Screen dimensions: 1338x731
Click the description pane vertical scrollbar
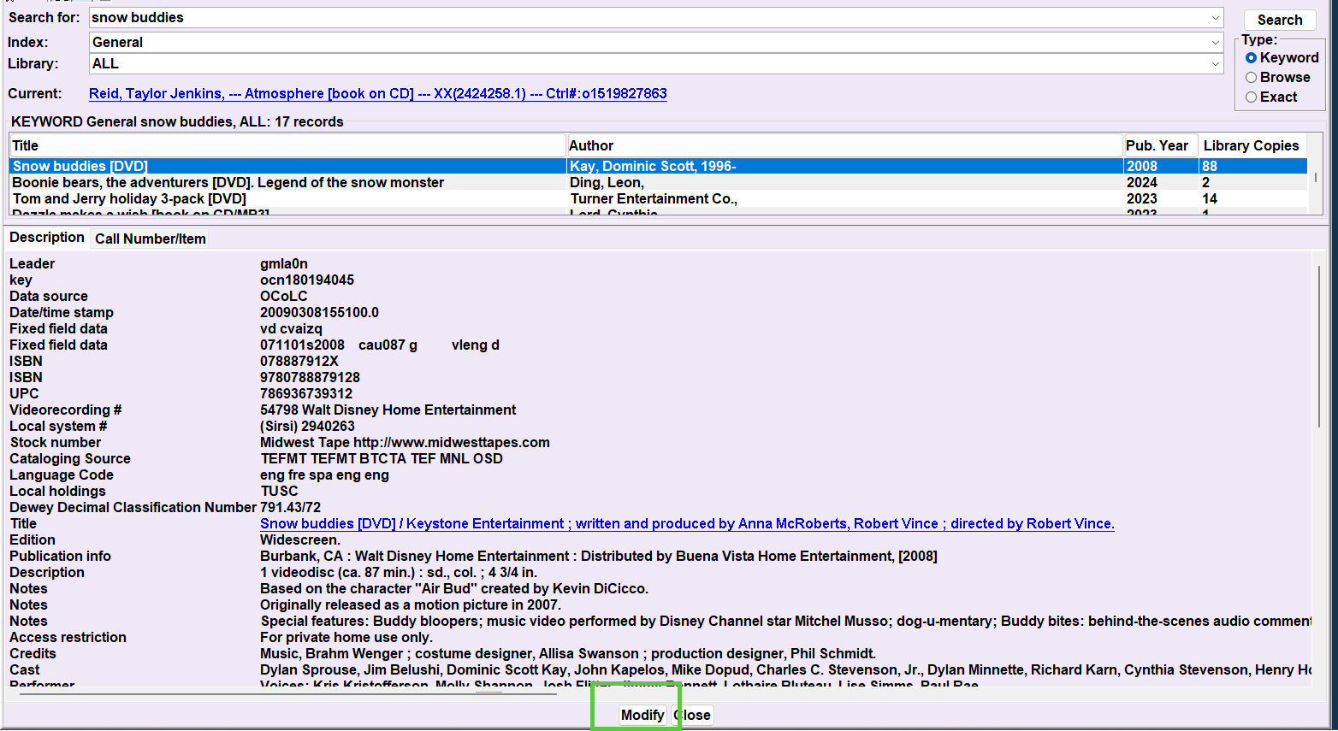pyautogui.click(x=1318, y=345)
